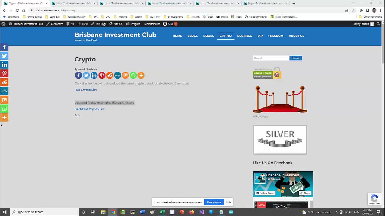The width and height of the screenshot is (385, 216).
Task: Click Stop sharing button
Action: (214, 202)
